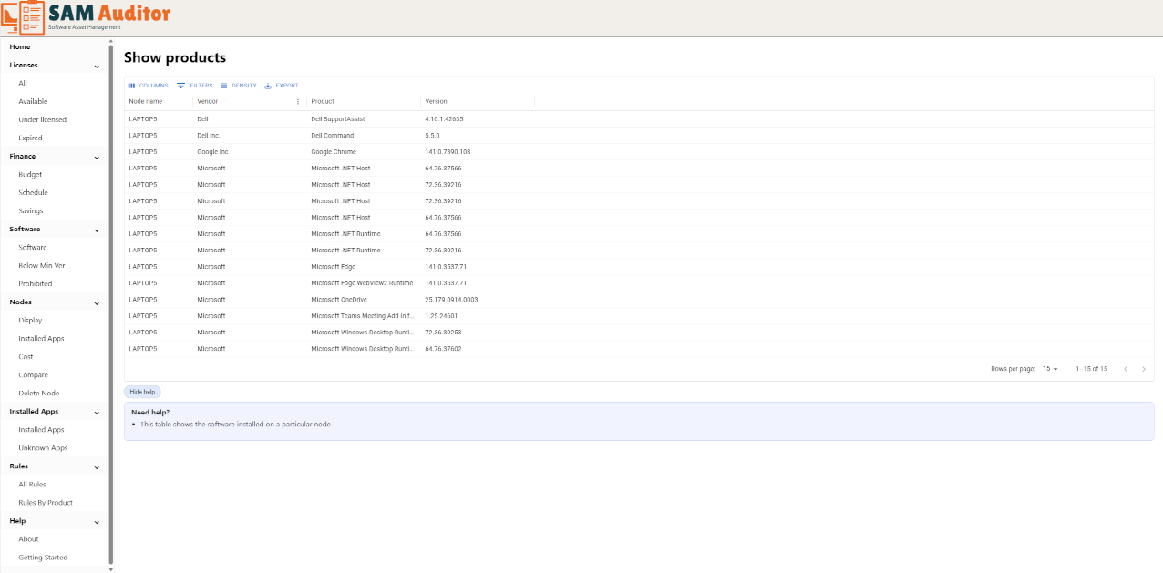
Task: Sort table by Node name header
Action: (146, 102)
